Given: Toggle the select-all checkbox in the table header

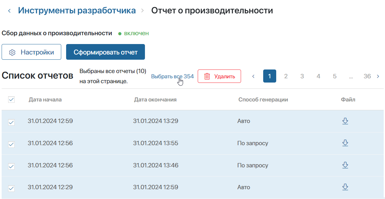Looking at the screenshot, I should [11, 99].
